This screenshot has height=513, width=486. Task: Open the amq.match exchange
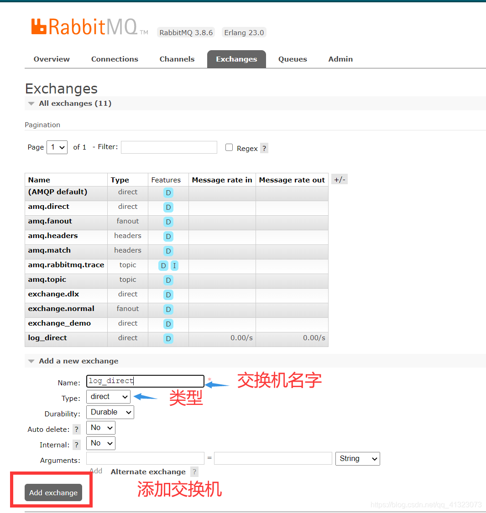(x=49, y=250)
